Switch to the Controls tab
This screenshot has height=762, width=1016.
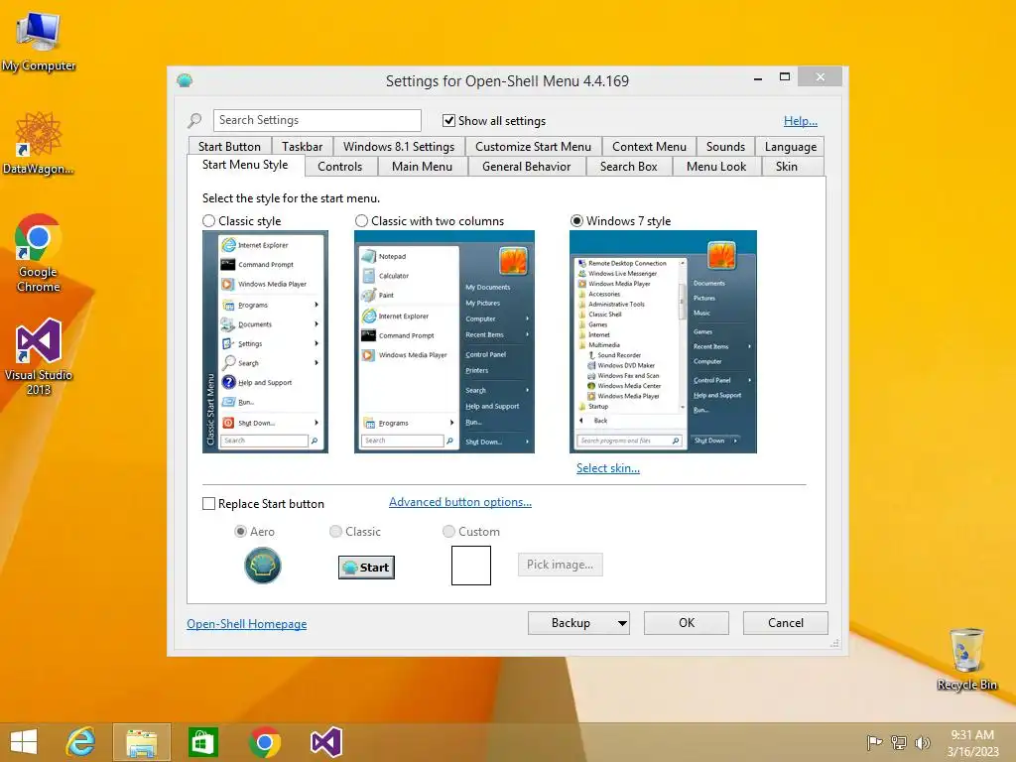339,167
